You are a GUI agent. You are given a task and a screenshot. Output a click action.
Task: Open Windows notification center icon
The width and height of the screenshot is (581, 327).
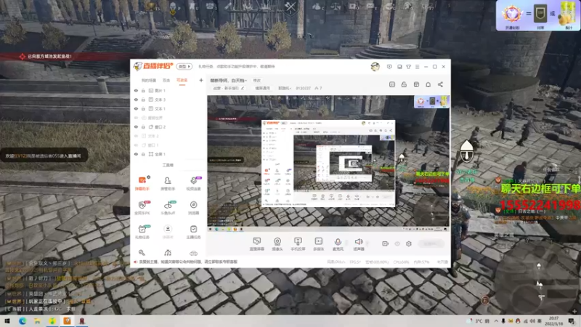click(572, 320)
